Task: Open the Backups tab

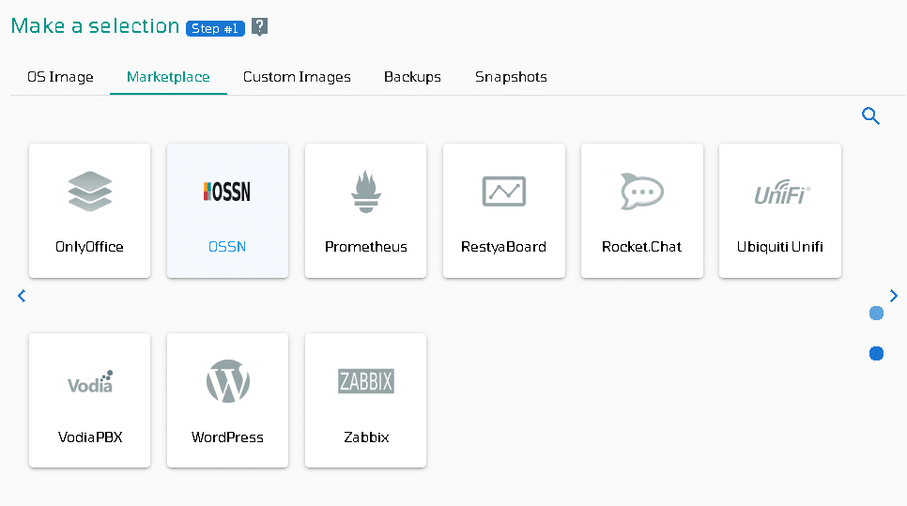Action: tap(412, 77)
